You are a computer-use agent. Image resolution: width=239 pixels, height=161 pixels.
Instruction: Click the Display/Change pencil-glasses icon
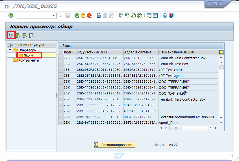11,35
